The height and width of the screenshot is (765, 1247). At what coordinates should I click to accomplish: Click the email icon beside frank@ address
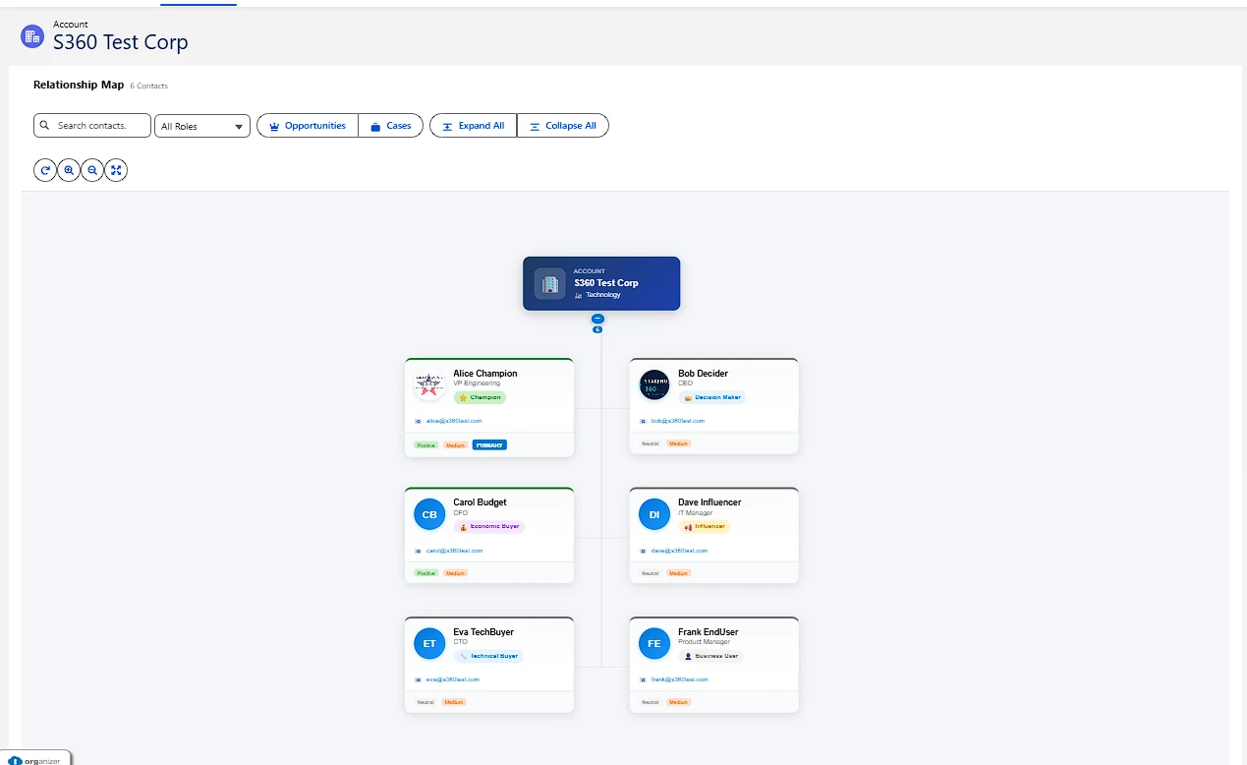click(643, 679)
